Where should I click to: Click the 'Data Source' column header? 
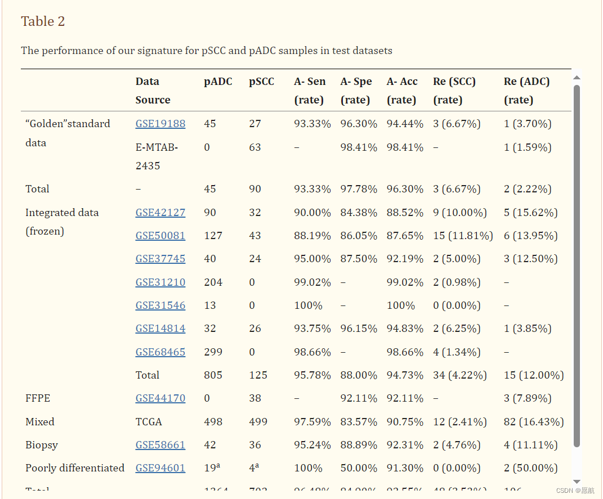pos(153,91)
